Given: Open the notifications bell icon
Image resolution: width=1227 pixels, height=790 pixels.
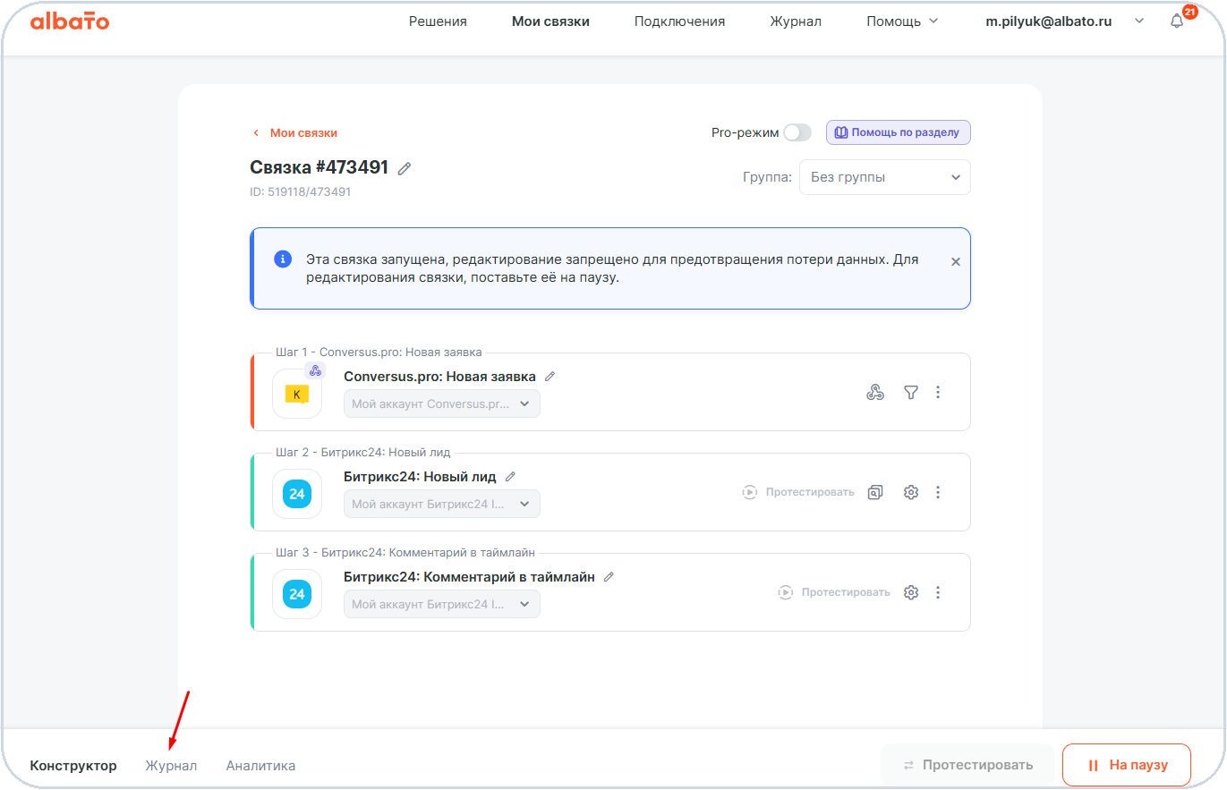Looking at the screenshot, I should tap(1177, 21).
